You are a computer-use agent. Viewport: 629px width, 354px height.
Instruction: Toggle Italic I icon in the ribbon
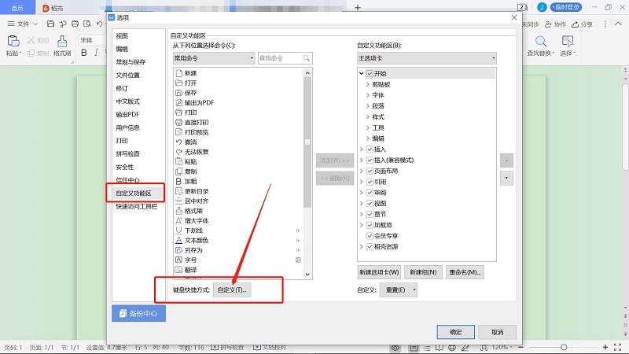point(96,53)
